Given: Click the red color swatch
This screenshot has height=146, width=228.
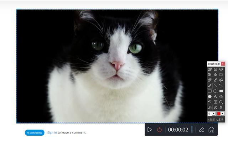Looking at the screenshot, I should (x=218, y=114).
